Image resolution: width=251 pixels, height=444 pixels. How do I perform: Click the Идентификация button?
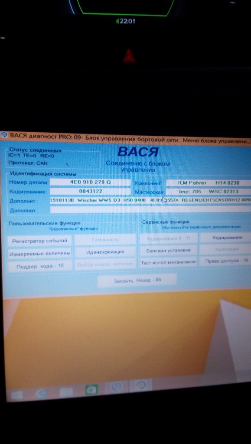click(105, 252)
